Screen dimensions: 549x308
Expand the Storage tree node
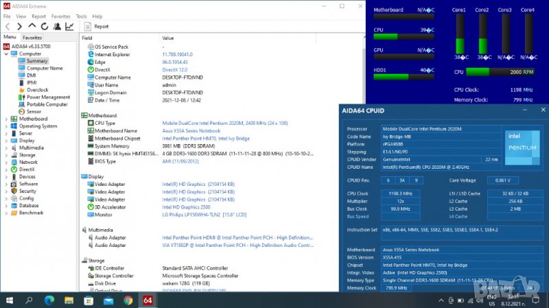pos(6,155)
